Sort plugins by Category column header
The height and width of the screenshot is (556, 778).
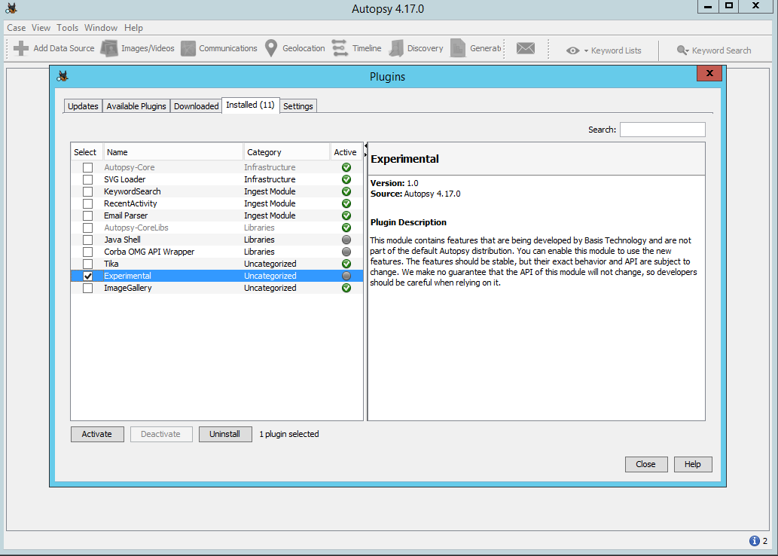tap(286, 152)
